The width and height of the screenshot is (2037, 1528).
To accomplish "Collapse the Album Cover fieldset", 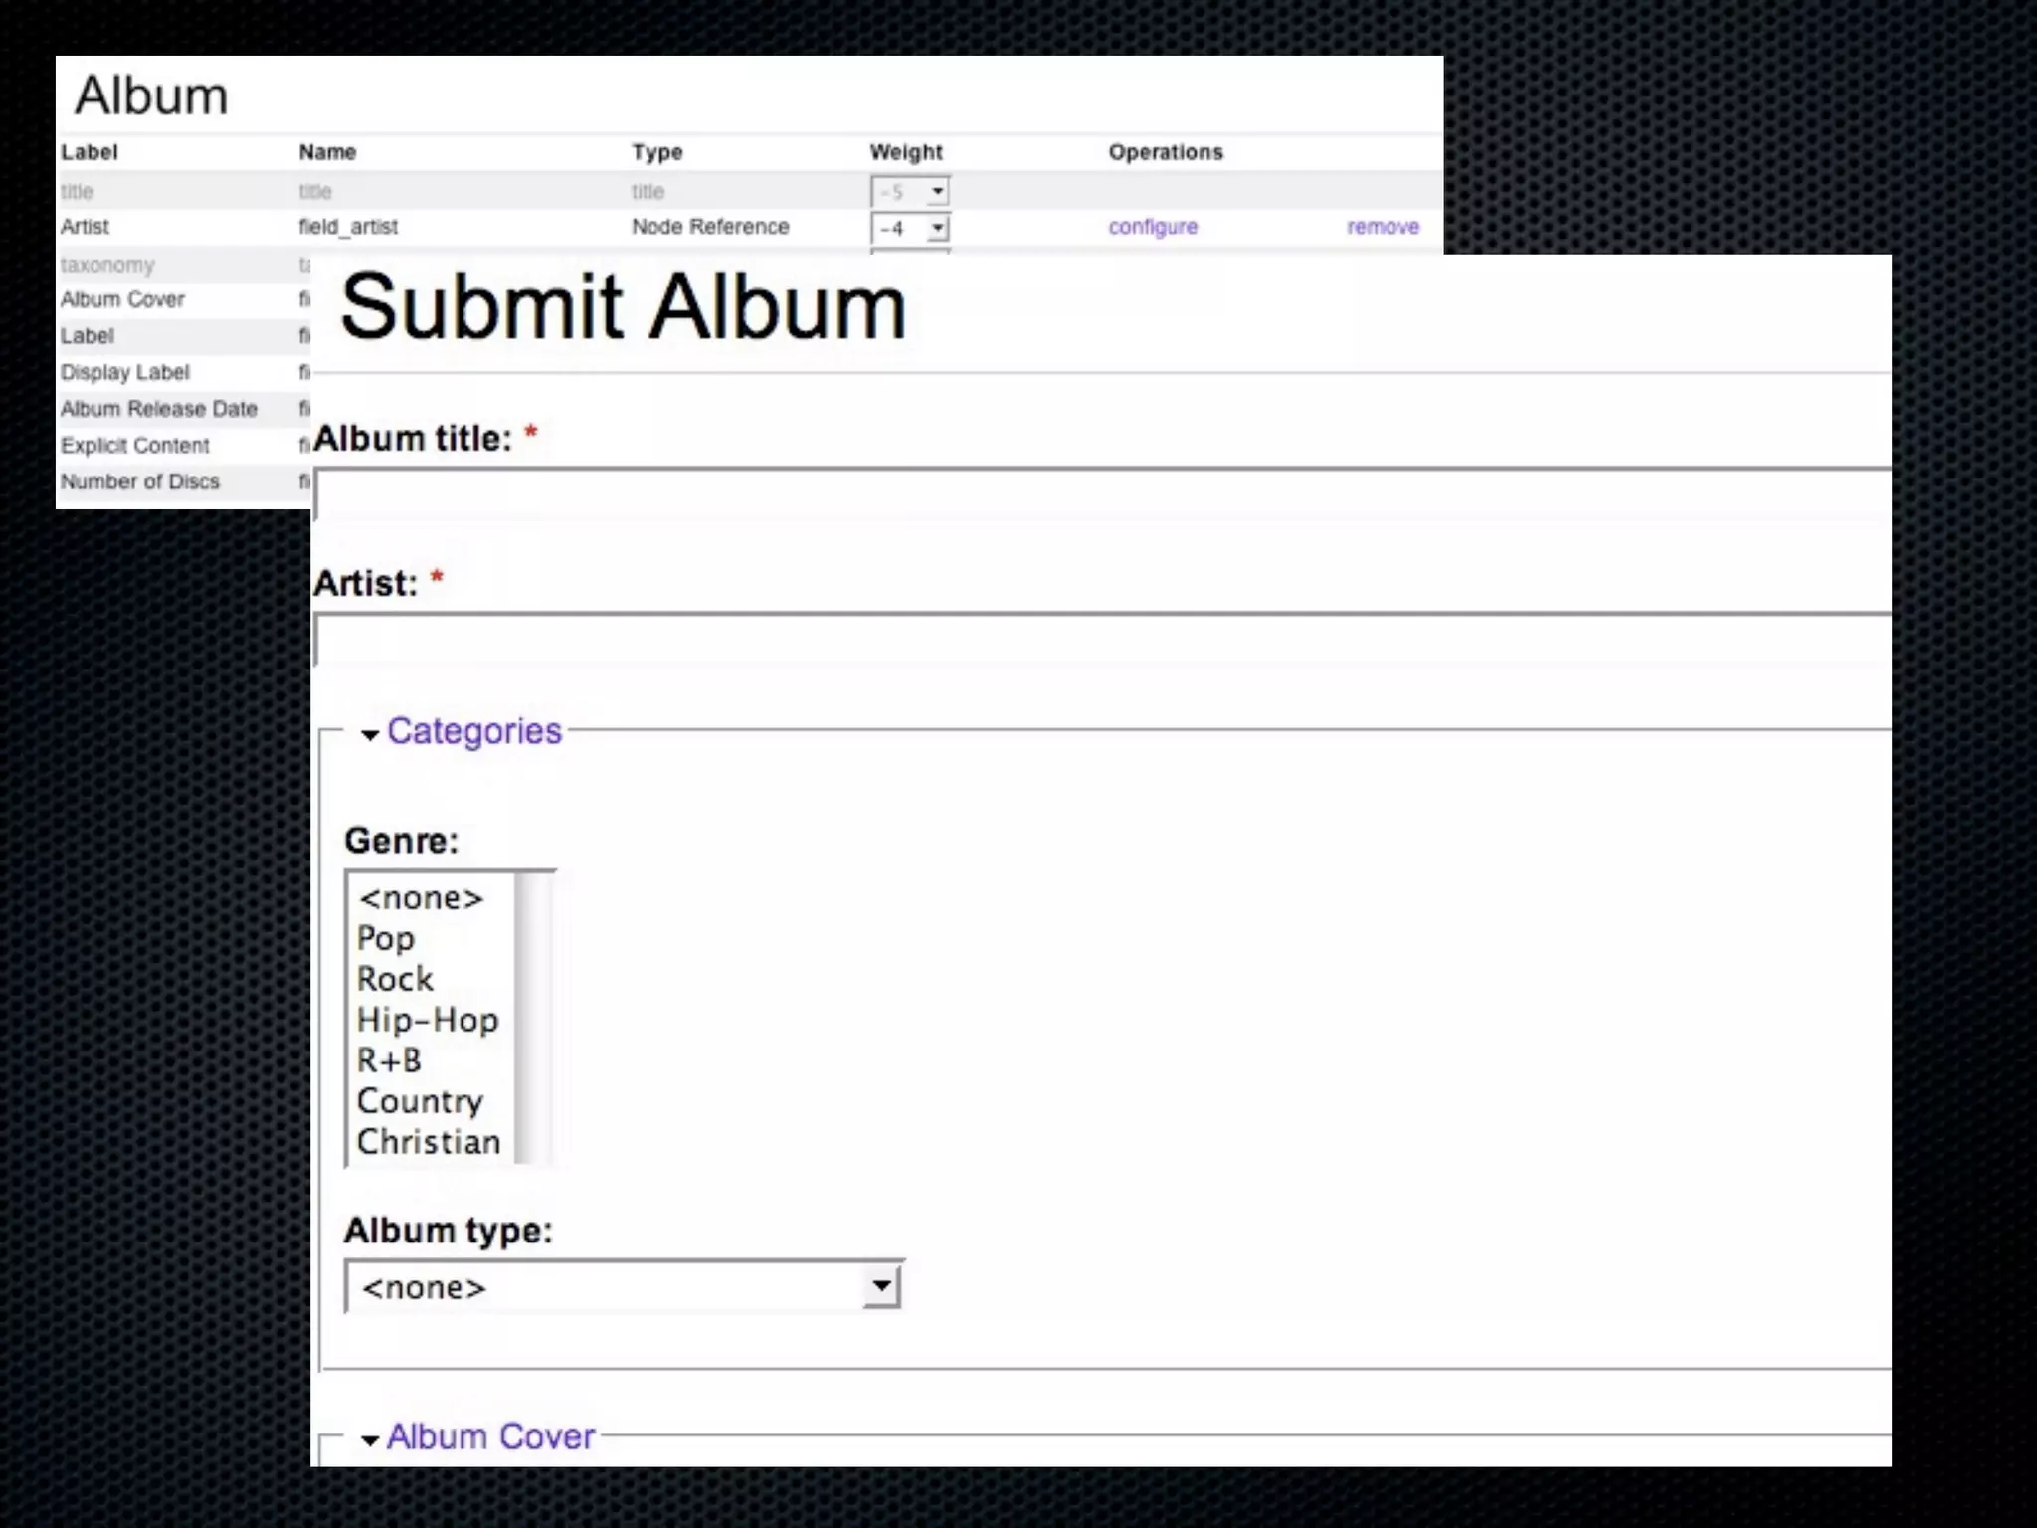I will (489, 1436).
